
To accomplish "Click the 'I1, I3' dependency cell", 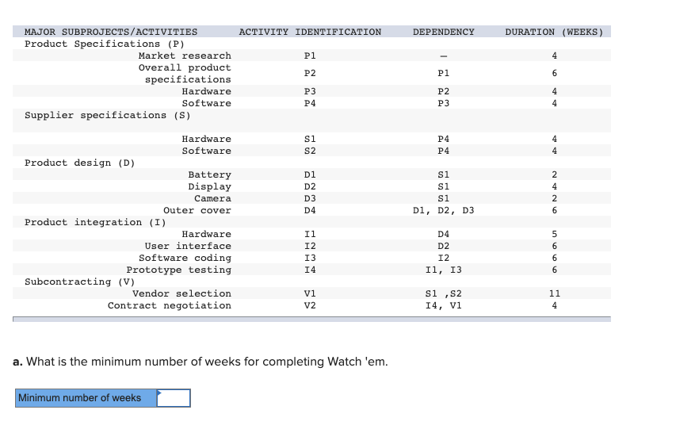I will click(x=443, y=270).
